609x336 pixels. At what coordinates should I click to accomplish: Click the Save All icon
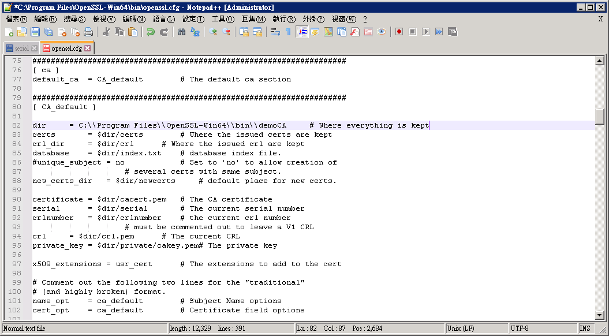click(x=48, y=32)
